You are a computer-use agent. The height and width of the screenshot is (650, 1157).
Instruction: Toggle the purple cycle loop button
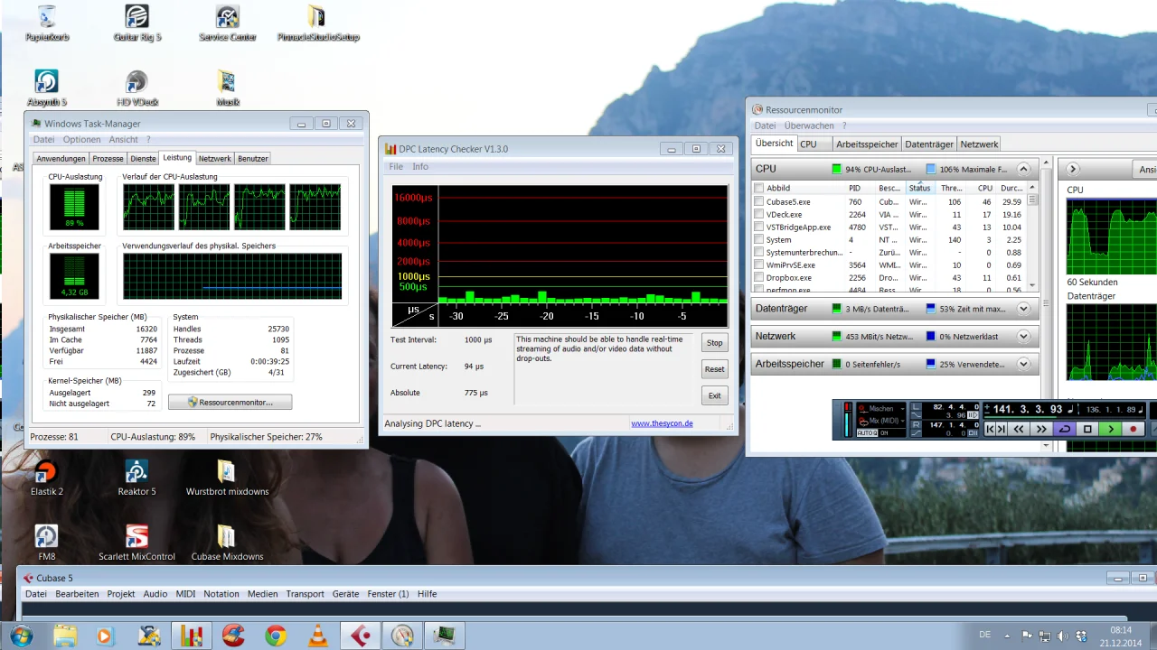(x=1065, y=429)
